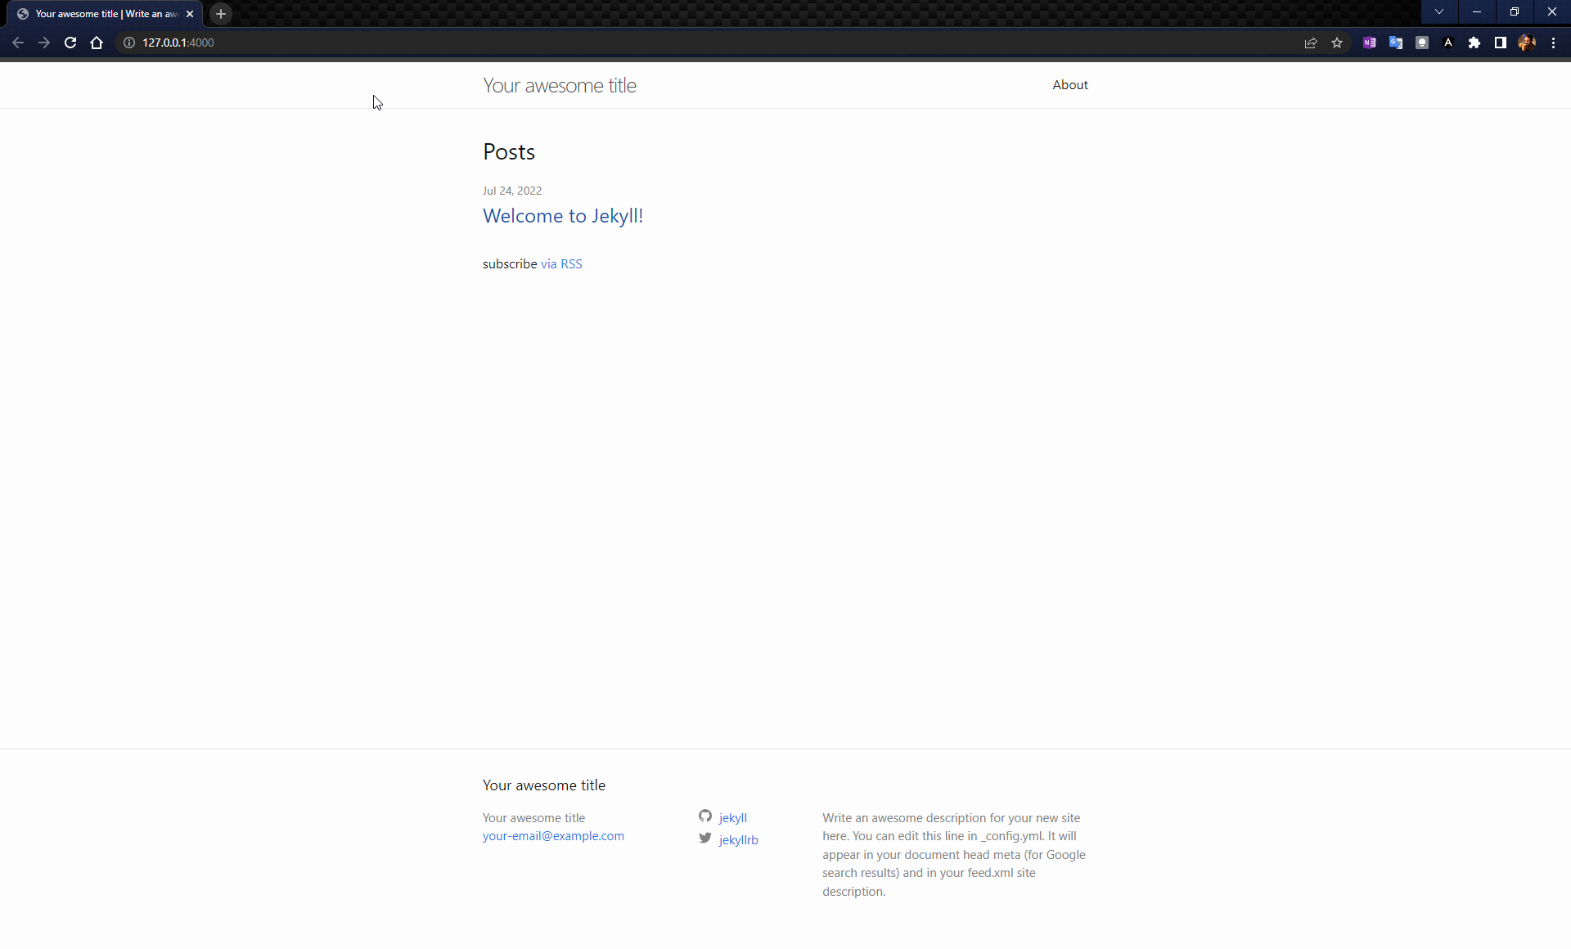Screen dimensions: 1571x949
Task: Toggle the browser side panel
Action: pos(1501,43)
